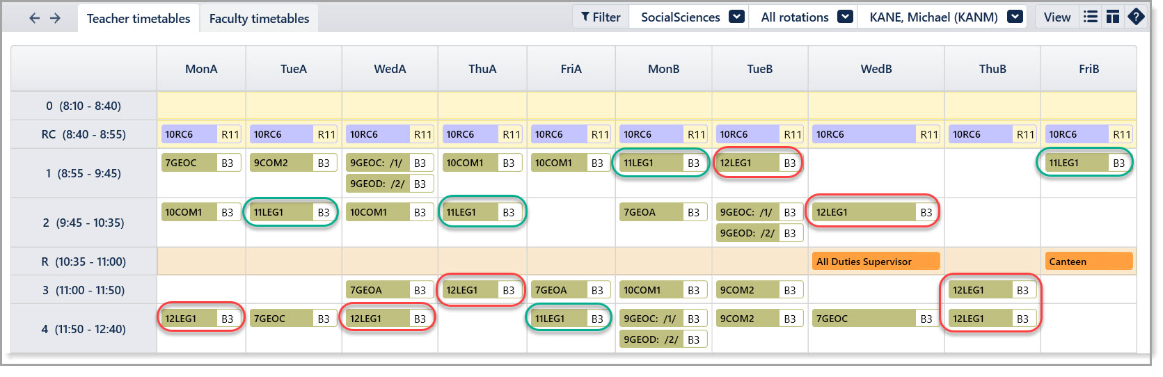Select the R (10:35 - 11:00) row label
1163x377 pixels.
click(x=84, y=262)
